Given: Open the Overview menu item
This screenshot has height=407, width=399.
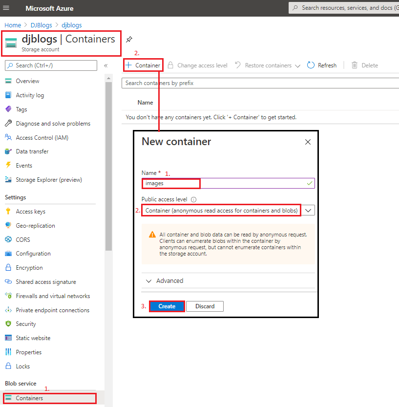Looking at the screenshot, I should (27, 81).
